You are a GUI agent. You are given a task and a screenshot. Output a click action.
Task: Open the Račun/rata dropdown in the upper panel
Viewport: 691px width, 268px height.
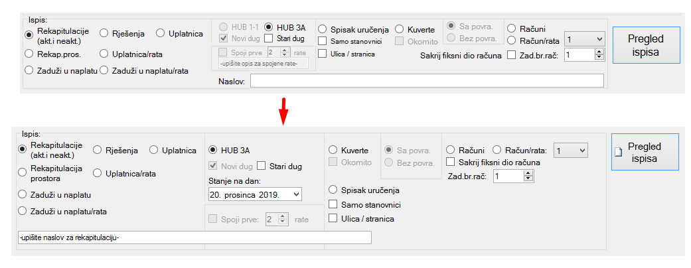[x=598, y=40]
